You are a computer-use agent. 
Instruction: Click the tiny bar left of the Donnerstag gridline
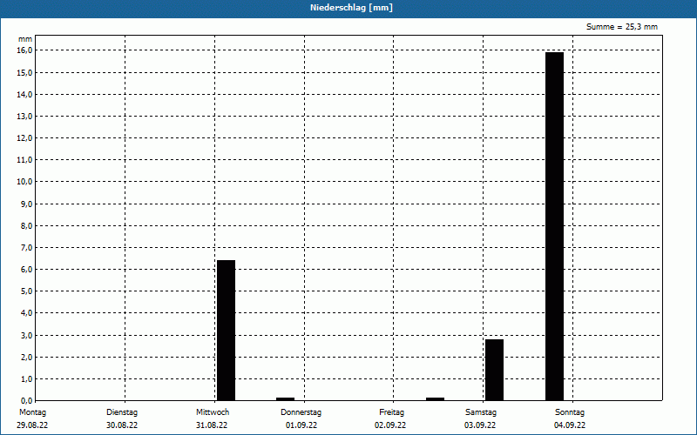click(x=286, y=399)
